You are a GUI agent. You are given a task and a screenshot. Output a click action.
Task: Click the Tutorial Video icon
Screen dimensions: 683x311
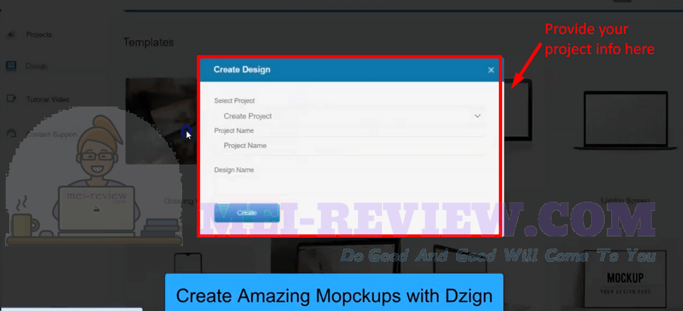pyautogui.click(x=11, y=99)
